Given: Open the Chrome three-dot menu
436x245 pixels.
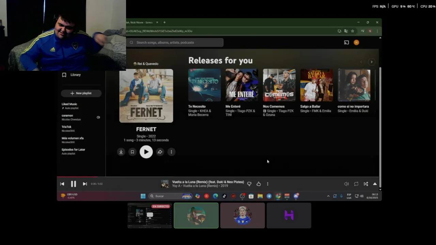Looking at the screenshot, I should point(377,31).
